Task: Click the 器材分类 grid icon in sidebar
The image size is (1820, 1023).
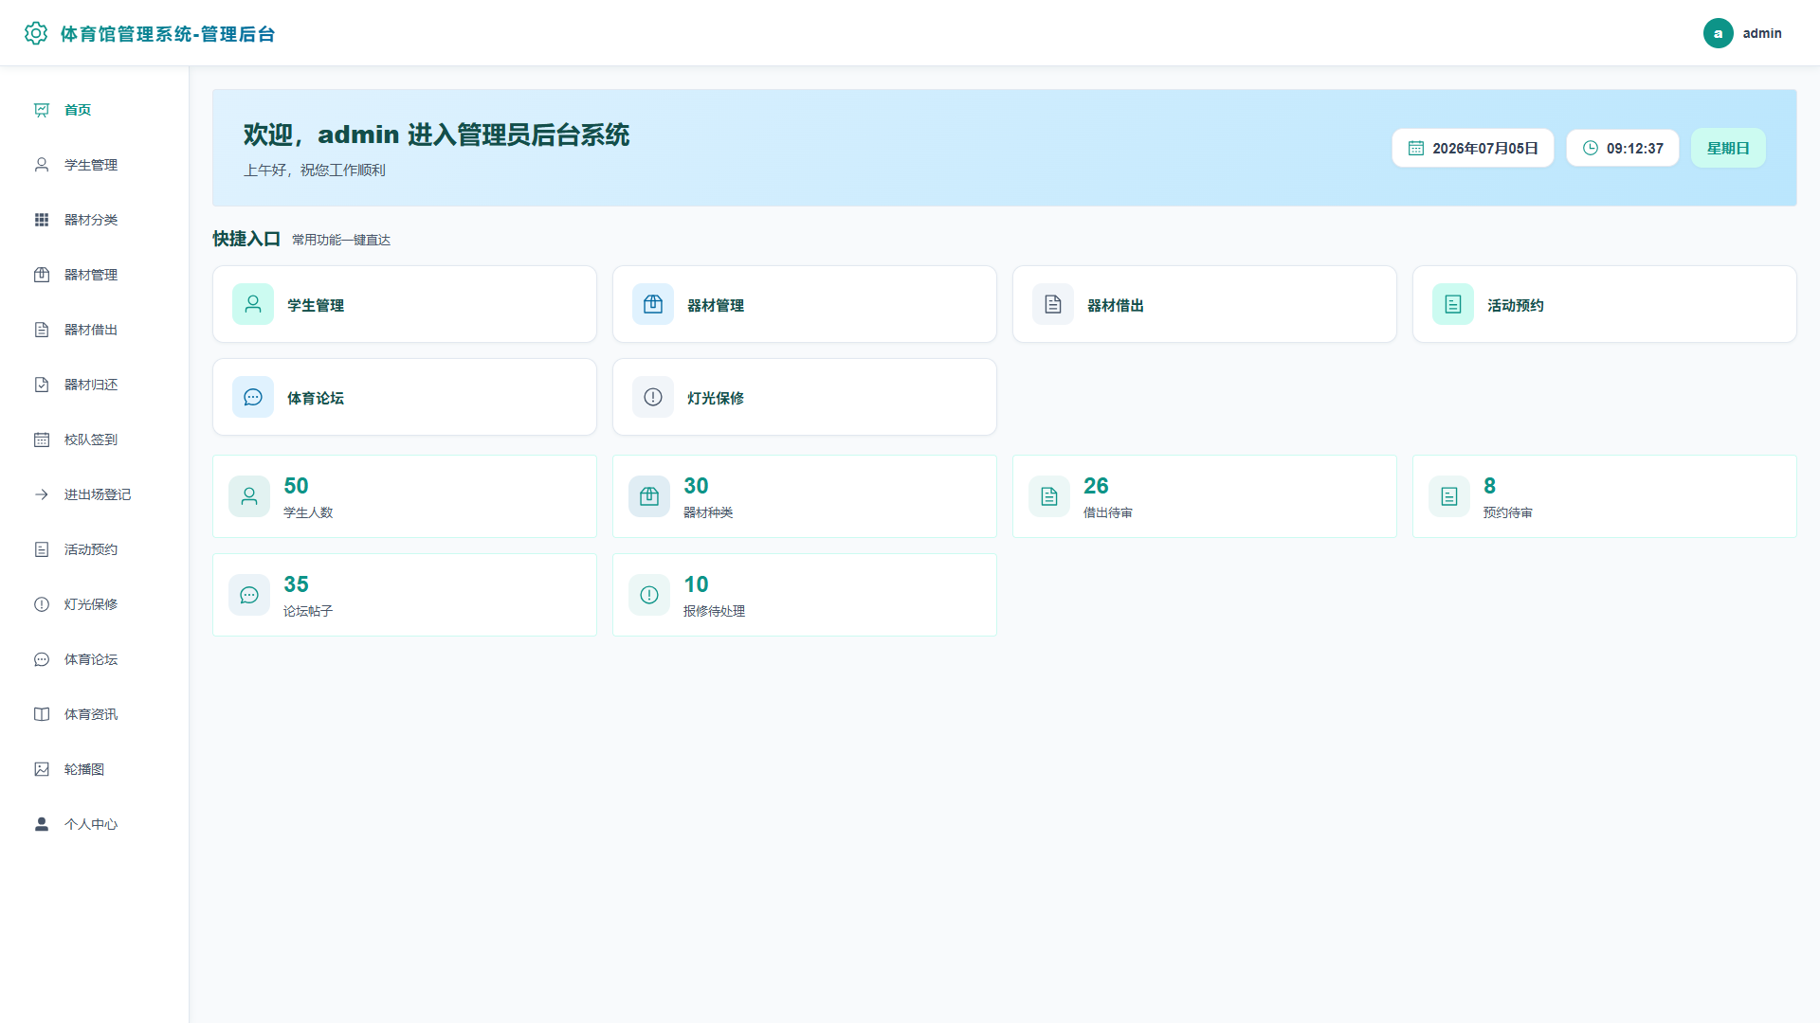Action: [42, 220]
